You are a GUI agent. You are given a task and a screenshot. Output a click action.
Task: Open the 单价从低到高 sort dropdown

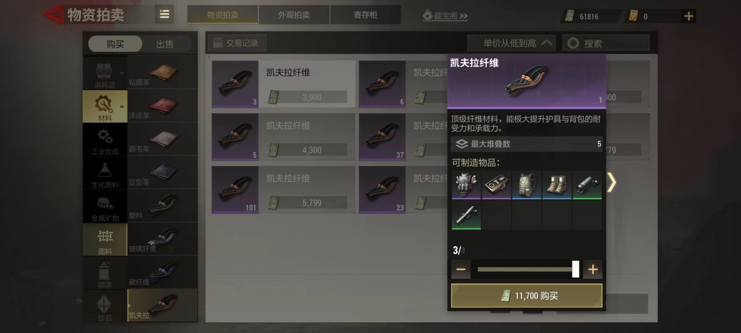coord(511,43)
